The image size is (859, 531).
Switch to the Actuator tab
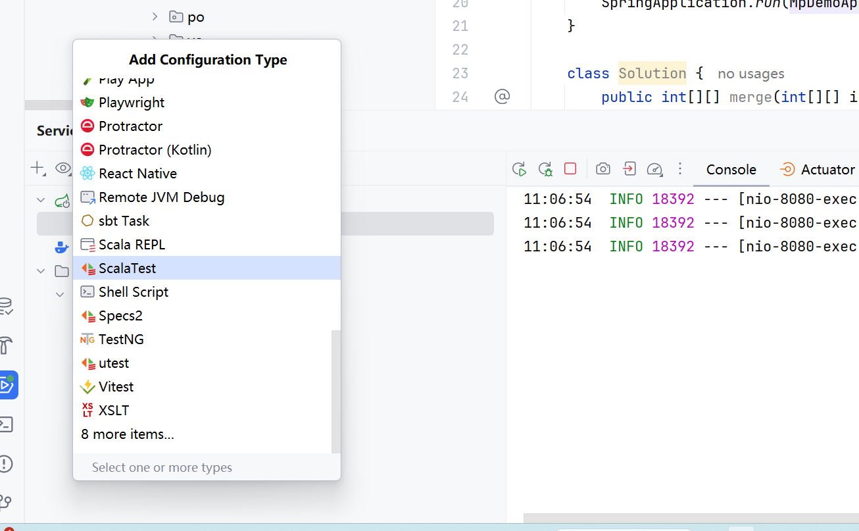tap(818, 170)
